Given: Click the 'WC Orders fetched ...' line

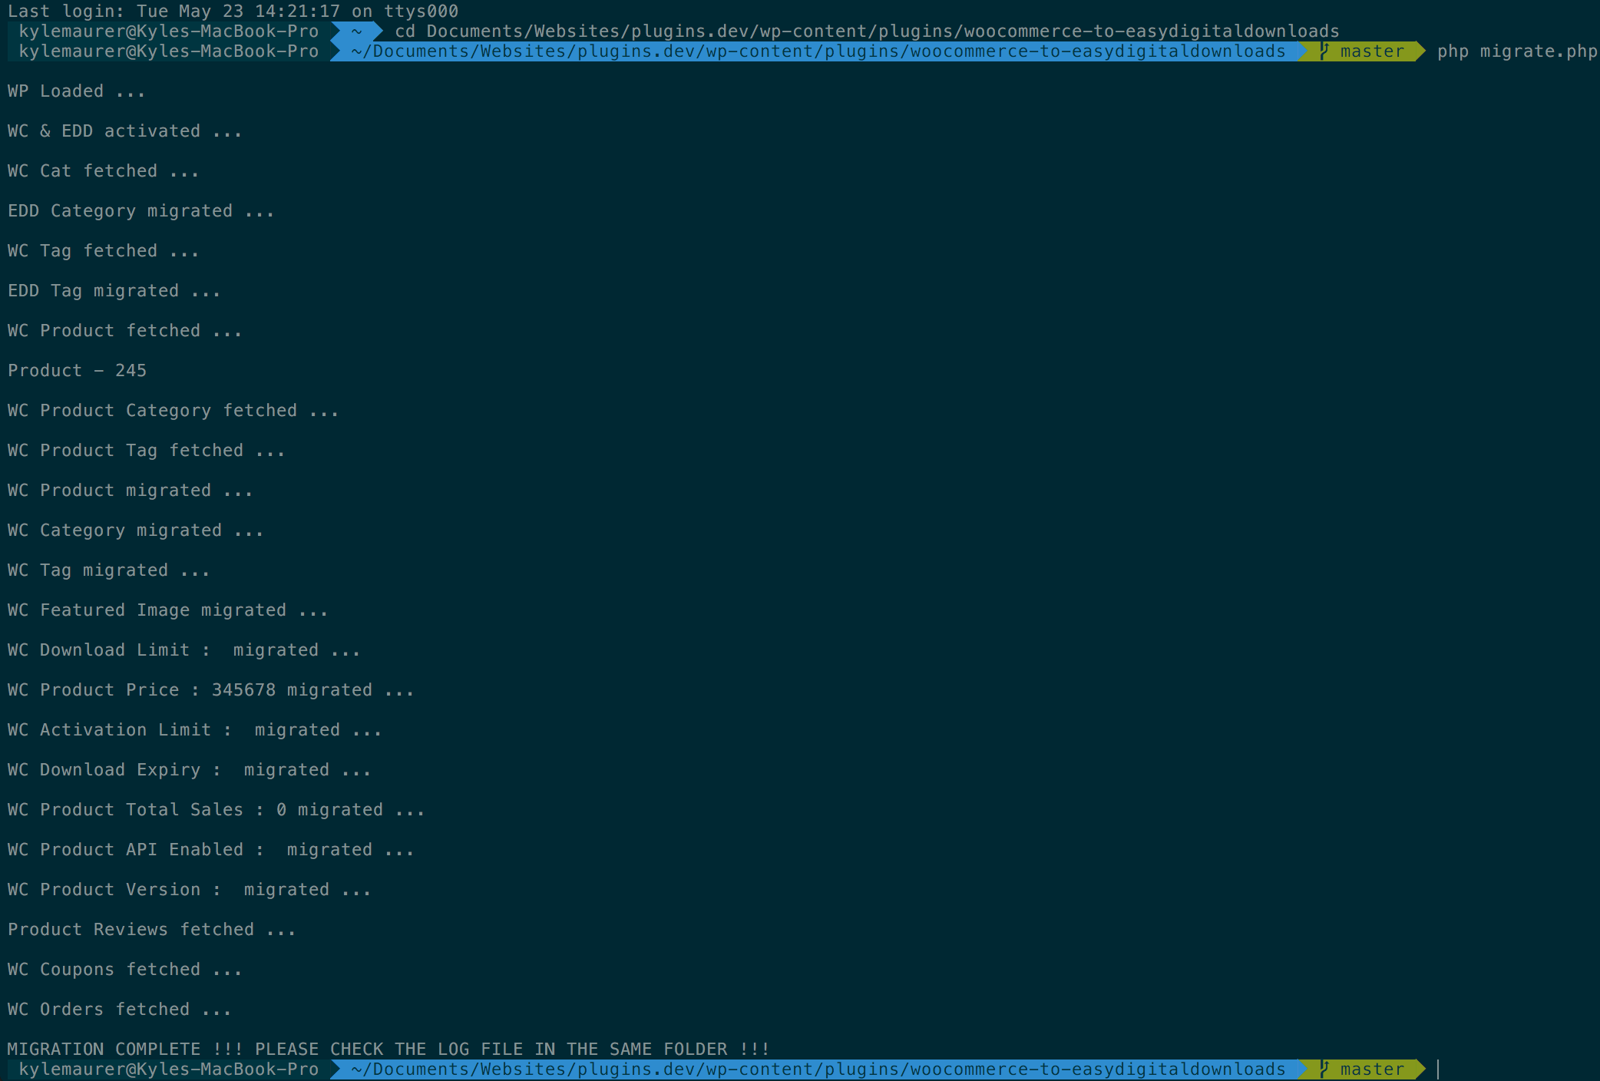Looking at the screenshot, I should point(120,1009).
